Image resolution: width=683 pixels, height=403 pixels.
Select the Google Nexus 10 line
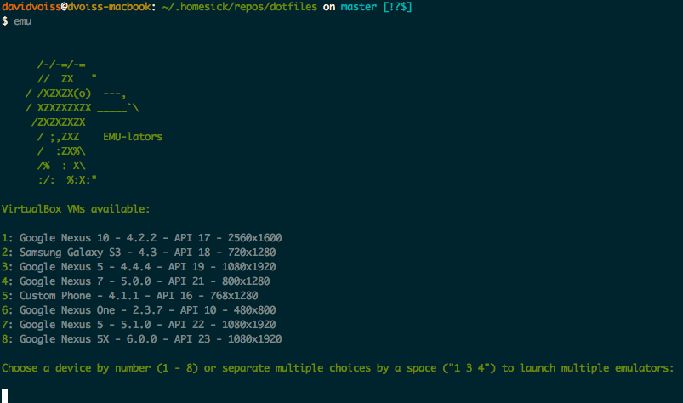coord(141,238)
